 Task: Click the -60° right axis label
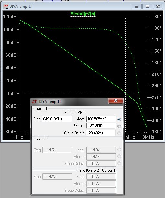coord(157,17)
